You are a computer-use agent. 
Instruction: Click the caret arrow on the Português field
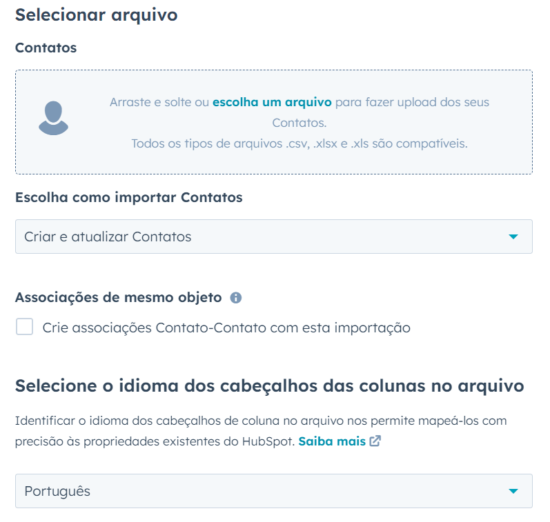point(513,491)
